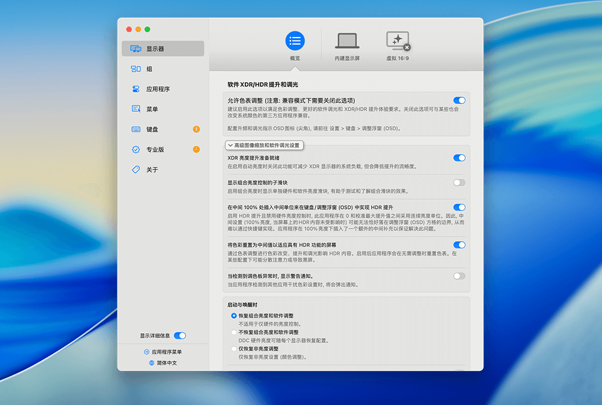This screenshot has width=602, height=405.
Task: Open 应用程序 settings icon
Action: point(136,89)
